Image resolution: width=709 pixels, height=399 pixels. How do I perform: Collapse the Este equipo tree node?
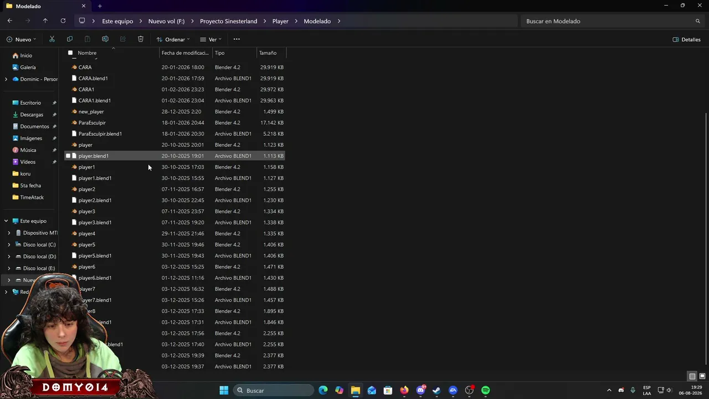[x=6, y=221]
